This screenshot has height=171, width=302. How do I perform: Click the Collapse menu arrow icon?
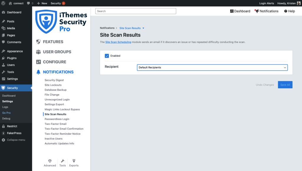pyautogui.click(x=4, y=140)
